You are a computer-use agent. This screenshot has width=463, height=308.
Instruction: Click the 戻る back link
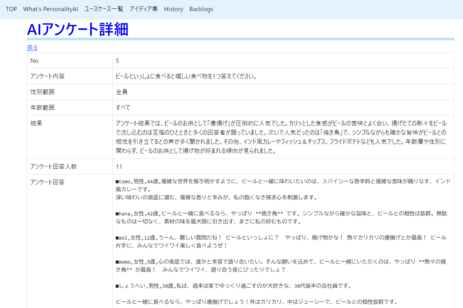[32, 48]
